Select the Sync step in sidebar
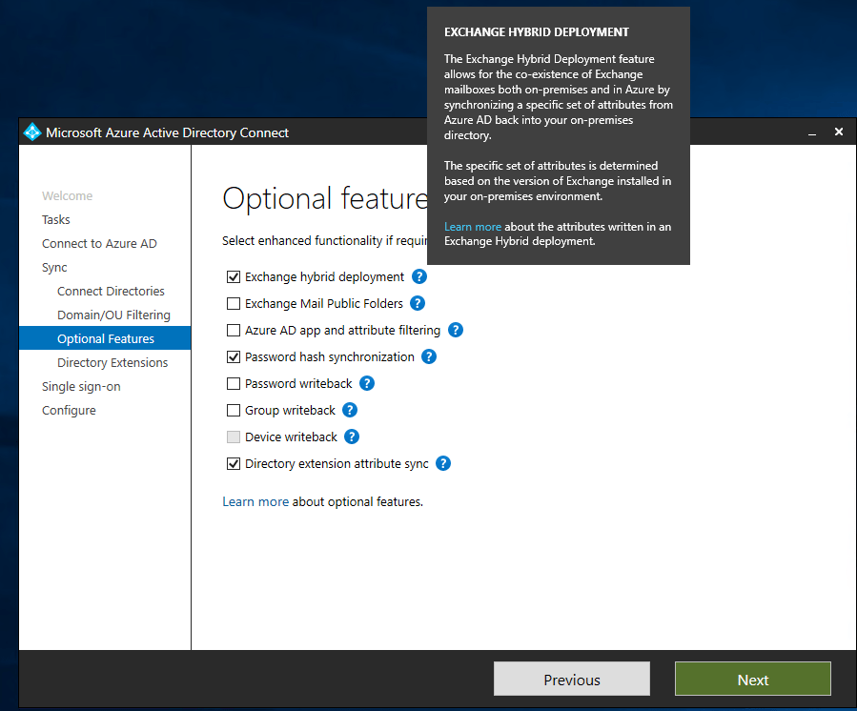This screenshot has height=711, width=857. 54,268
